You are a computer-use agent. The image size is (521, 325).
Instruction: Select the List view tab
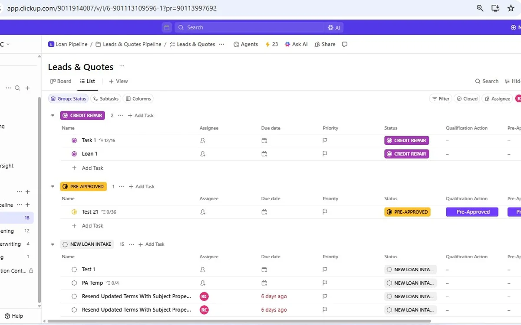pyautogui.click(x=87, y=81)
